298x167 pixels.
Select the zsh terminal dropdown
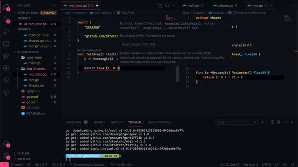tap(236, 122)
